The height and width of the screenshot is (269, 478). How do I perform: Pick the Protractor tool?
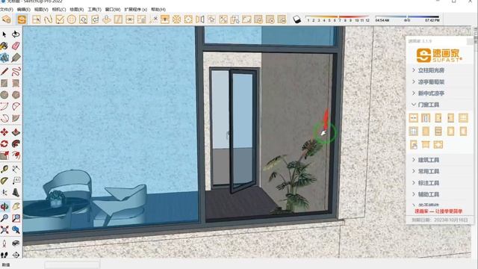[4, 181]
